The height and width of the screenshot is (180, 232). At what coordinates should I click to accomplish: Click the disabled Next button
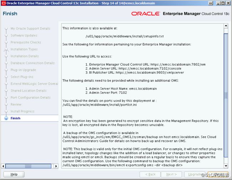[171, 174]
